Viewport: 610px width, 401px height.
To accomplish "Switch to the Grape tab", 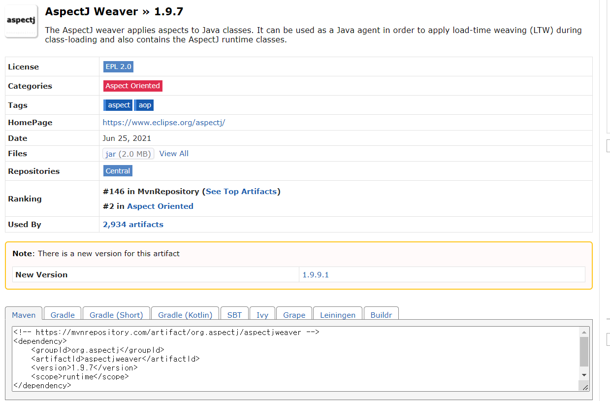I will click(x=294, y=315).
